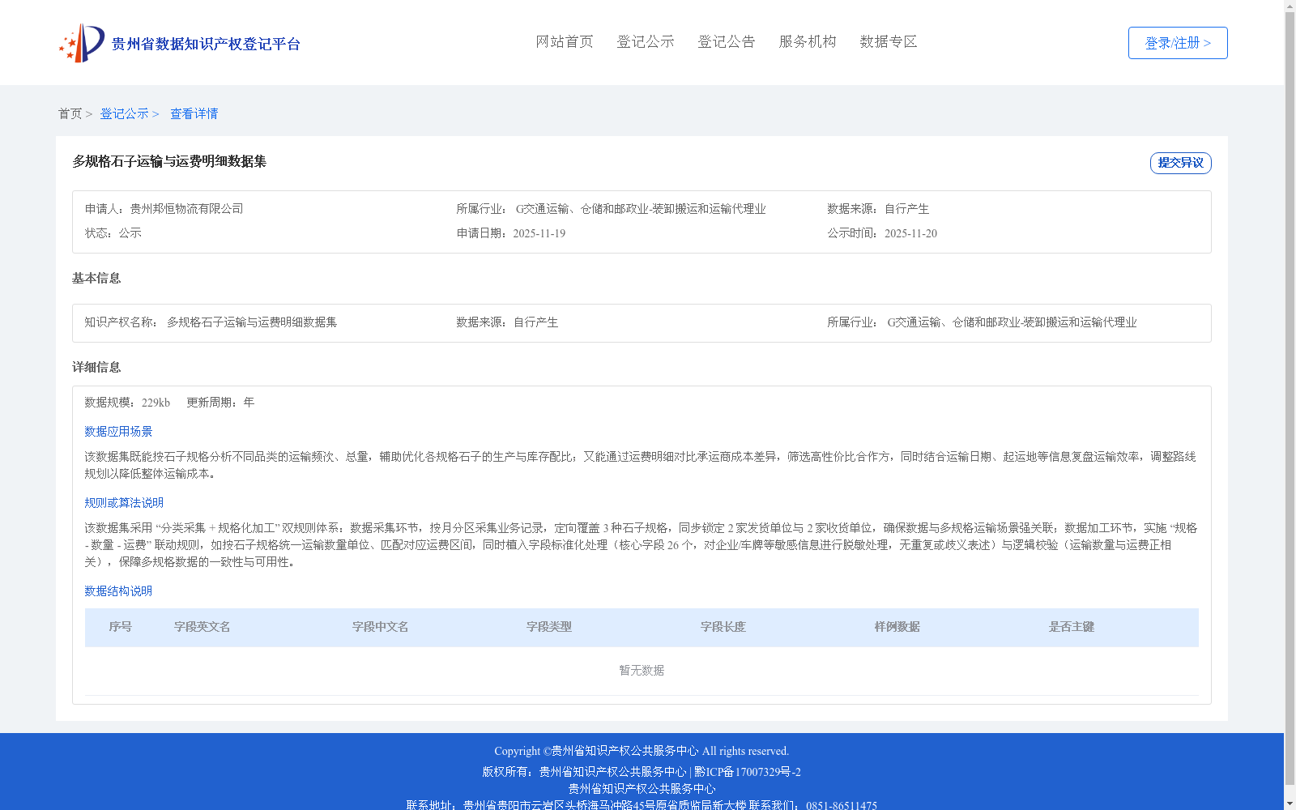
Task: Click the 基本信息 section heading
Action: coord(96,279)
